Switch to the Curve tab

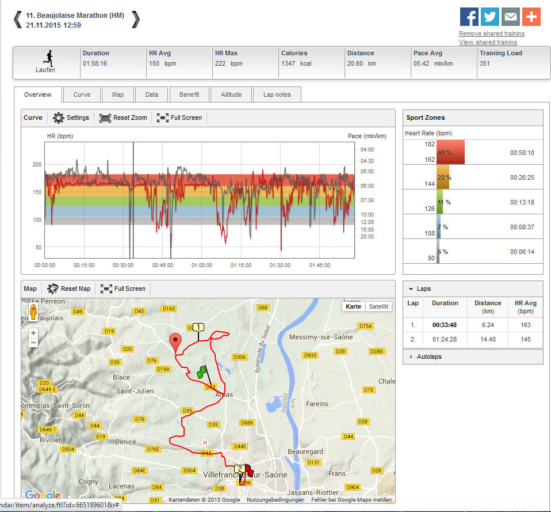pyautogui.click(x=82, y=94)
